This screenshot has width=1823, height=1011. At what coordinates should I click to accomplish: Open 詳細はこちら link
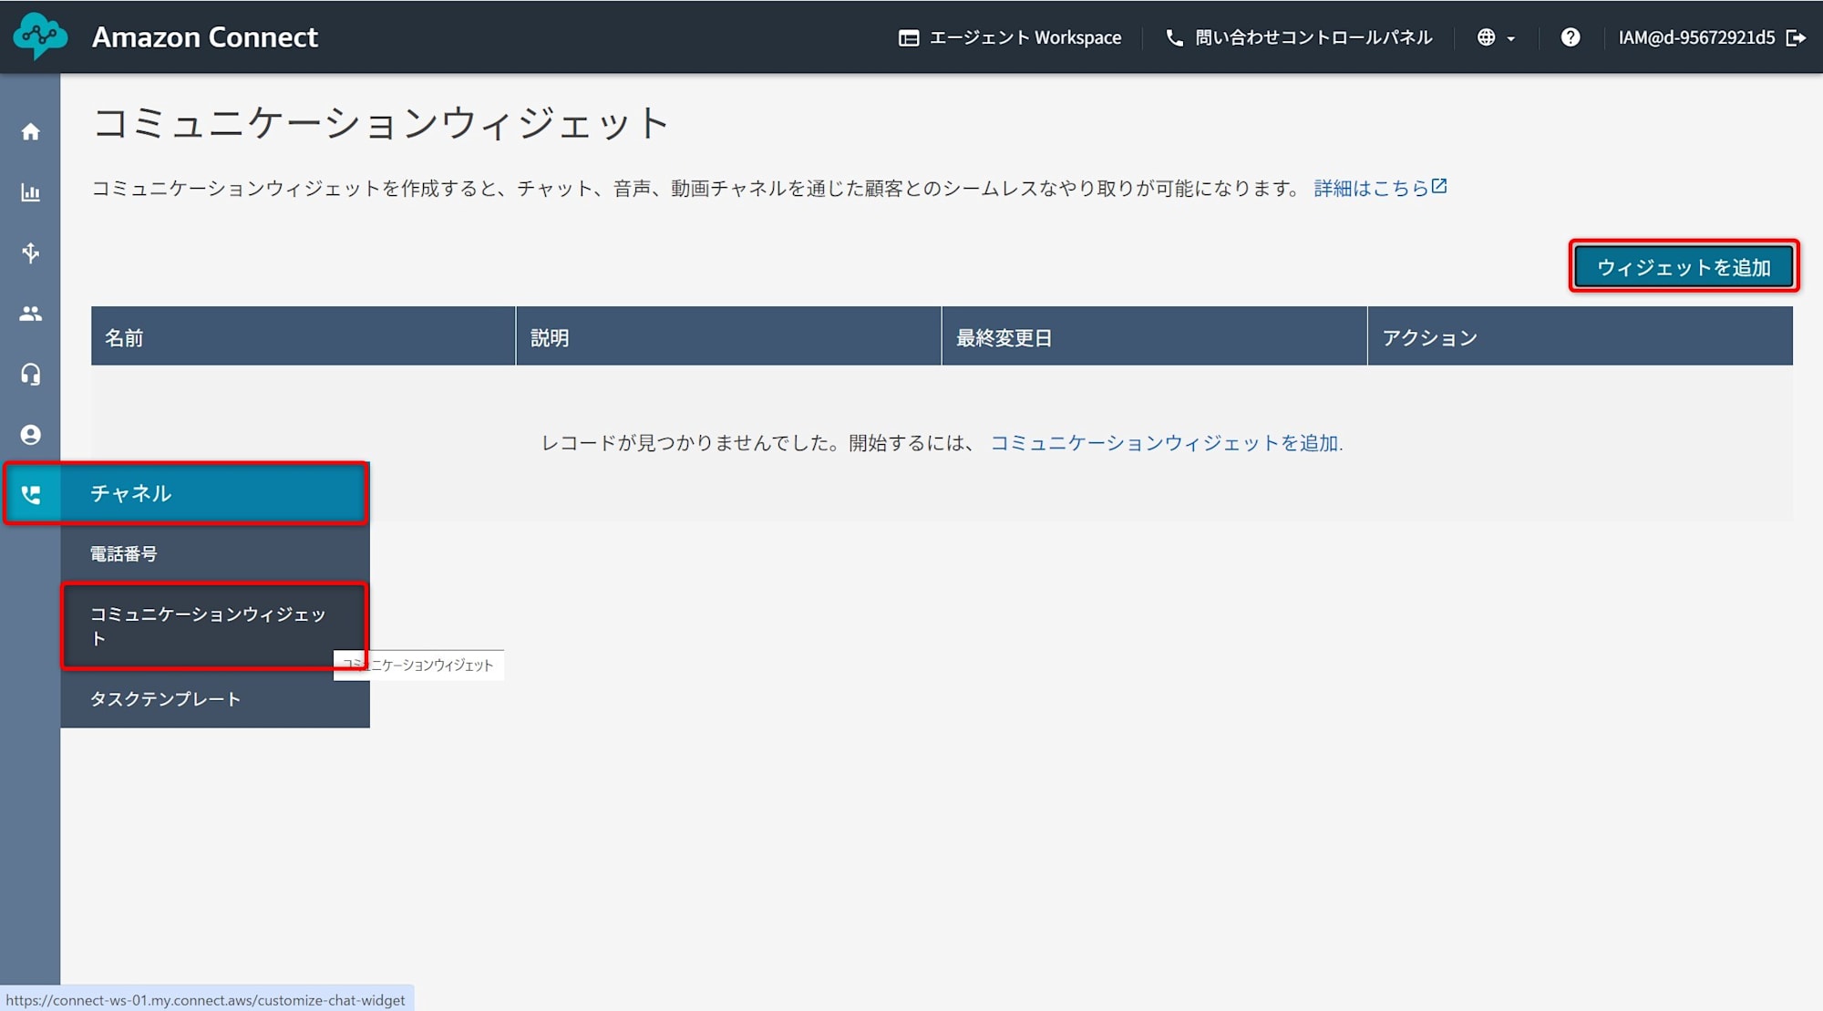1380,188
